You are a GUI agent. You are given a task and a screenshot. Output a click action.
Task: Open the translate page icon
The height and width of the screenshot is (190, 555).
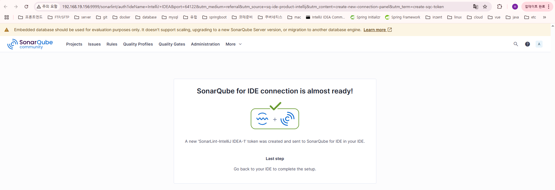click(x=475, y=7)
